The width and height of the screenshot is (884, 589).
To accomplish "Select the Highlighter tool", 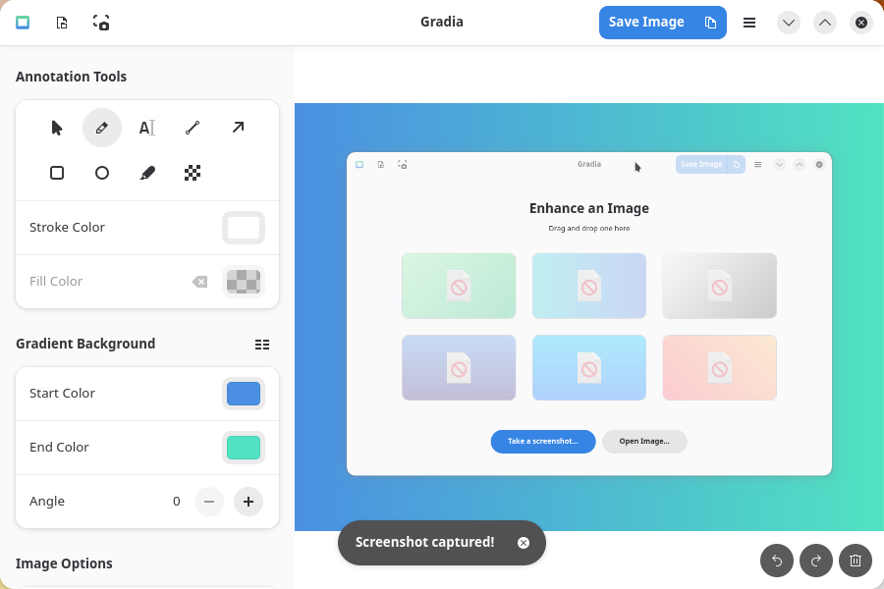I will [x=147, y=173].
